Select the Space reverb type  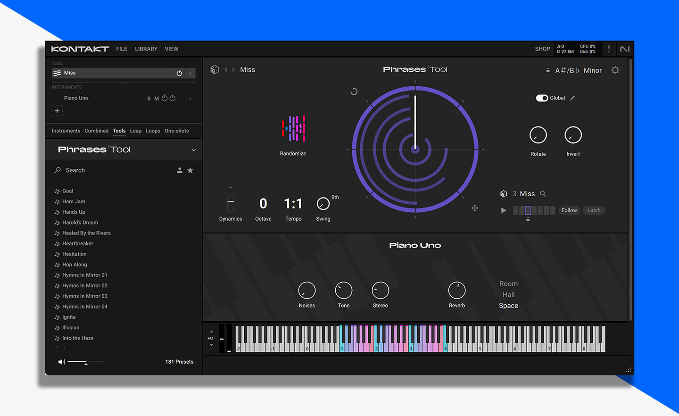pos(508,306)
